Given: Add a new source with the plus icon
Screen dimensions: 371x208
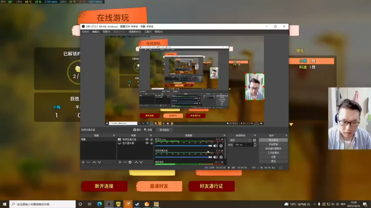Looking at the screenshot, I should pyautogui.click(x=120, y=162).
